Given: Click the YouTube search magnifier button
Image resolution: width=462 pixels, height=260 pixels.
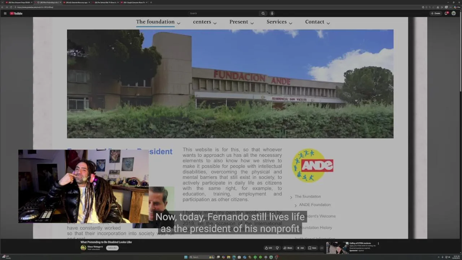Looking at the screenshot, I should [x=263, y=13].
